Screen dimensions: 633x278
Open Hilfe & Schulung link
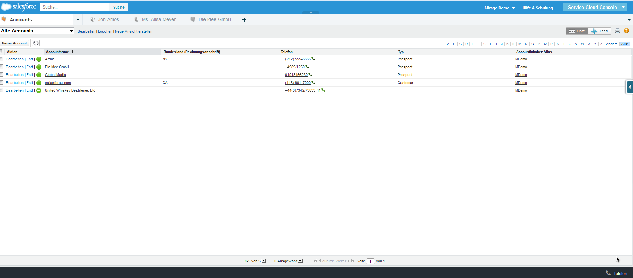pos(538,8)
